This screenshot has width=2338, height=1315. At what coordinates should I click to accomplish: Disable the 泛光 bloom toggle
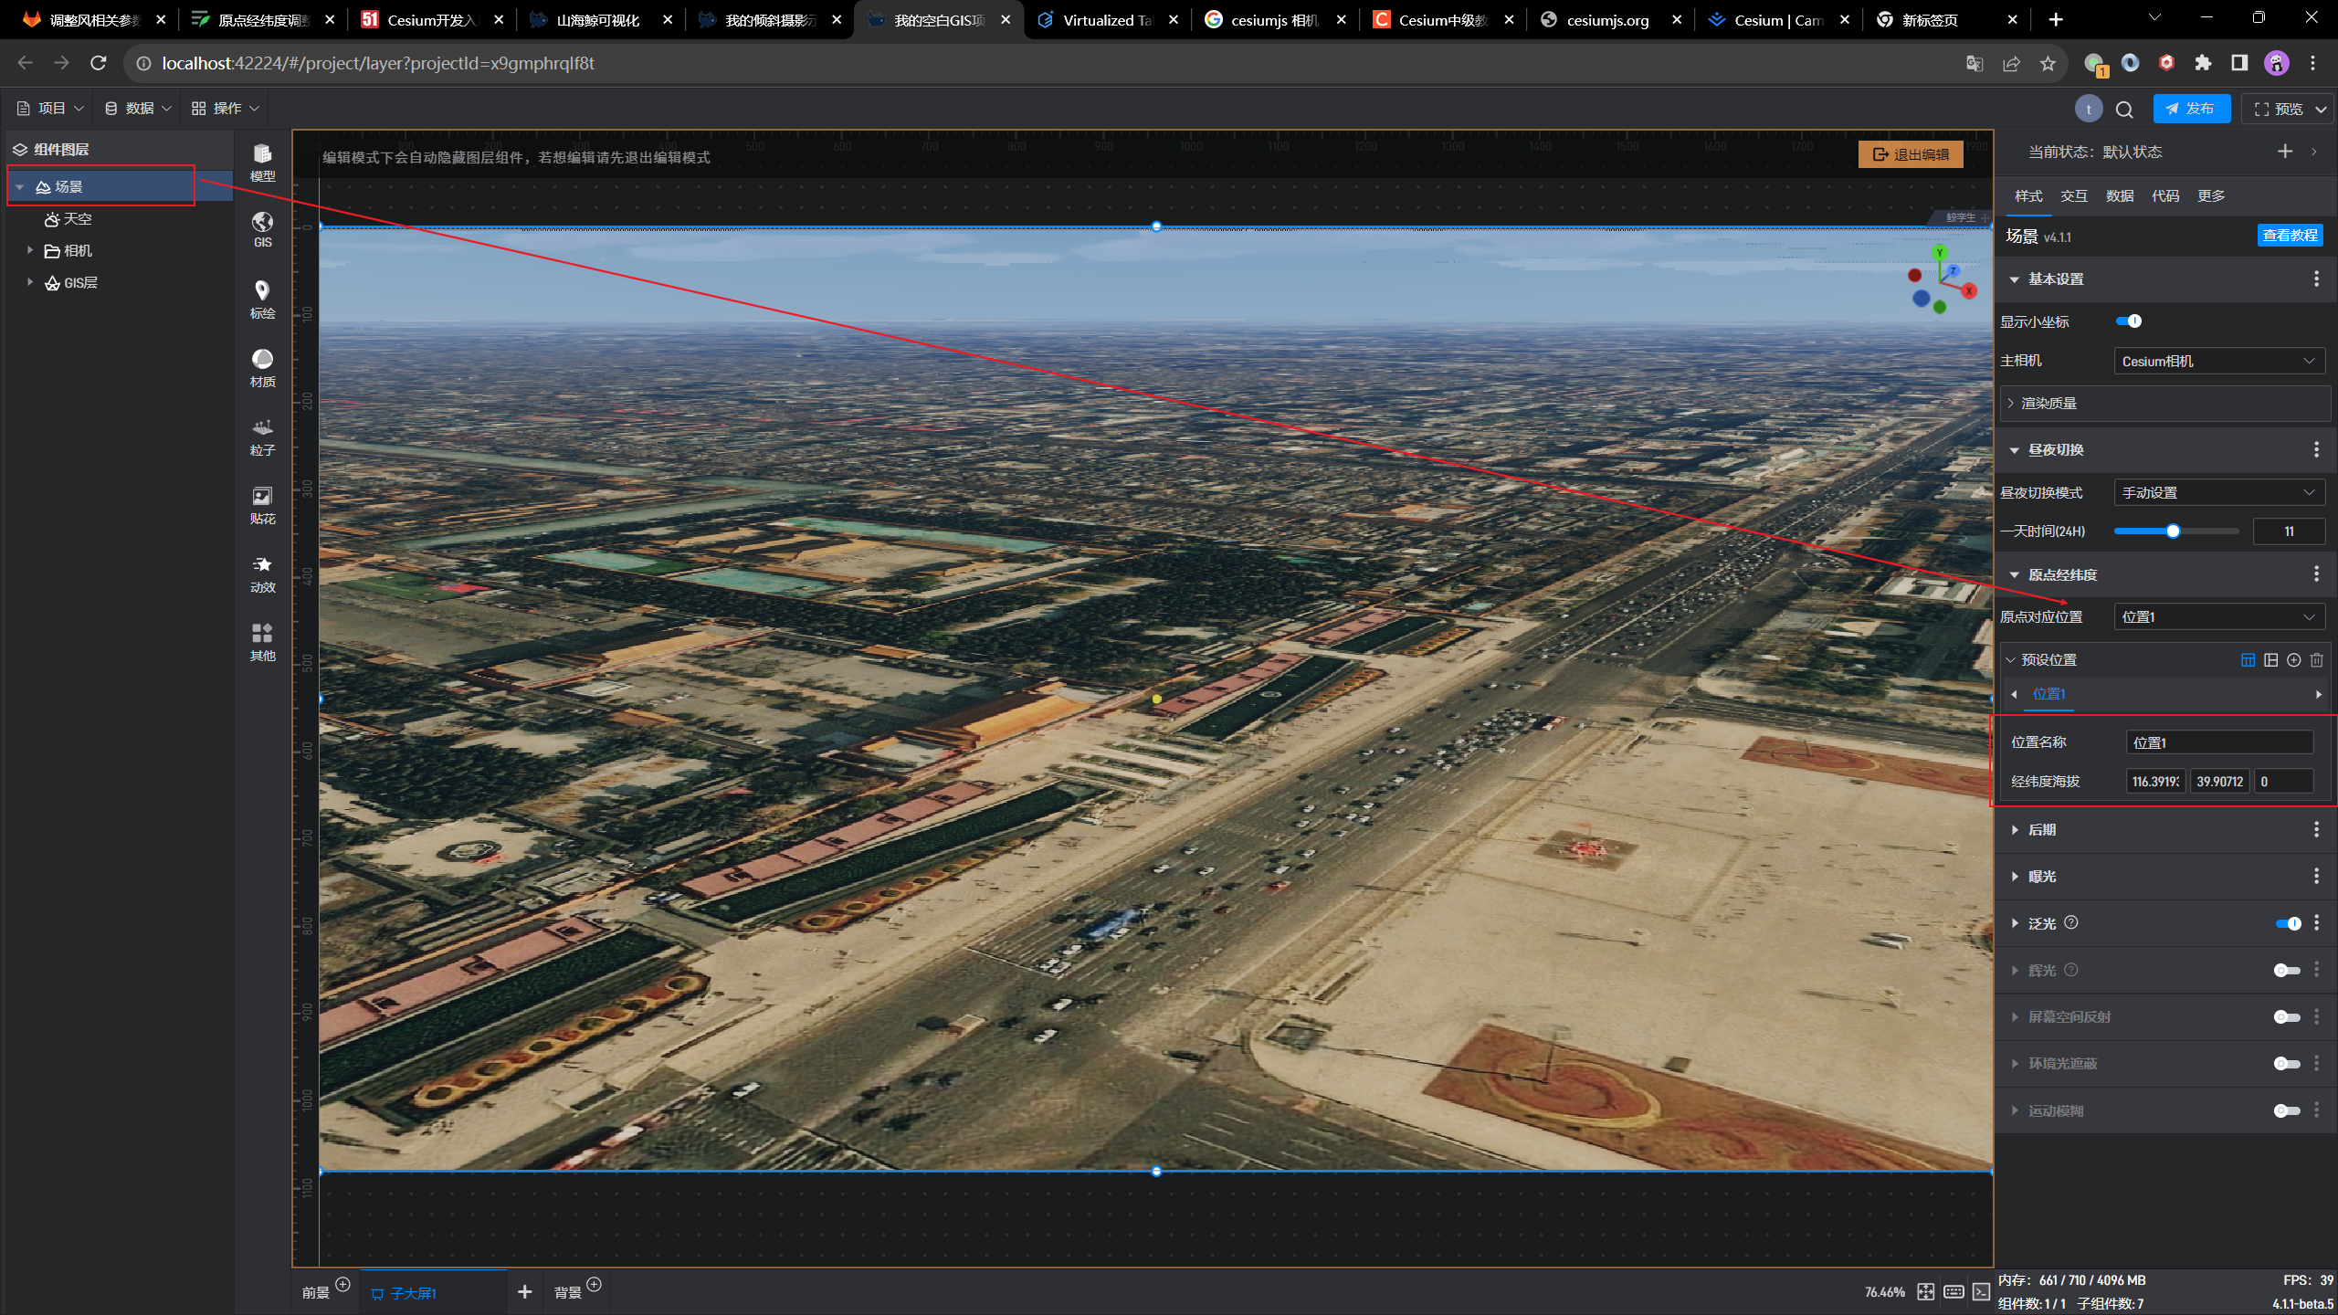coord(2288,923)
